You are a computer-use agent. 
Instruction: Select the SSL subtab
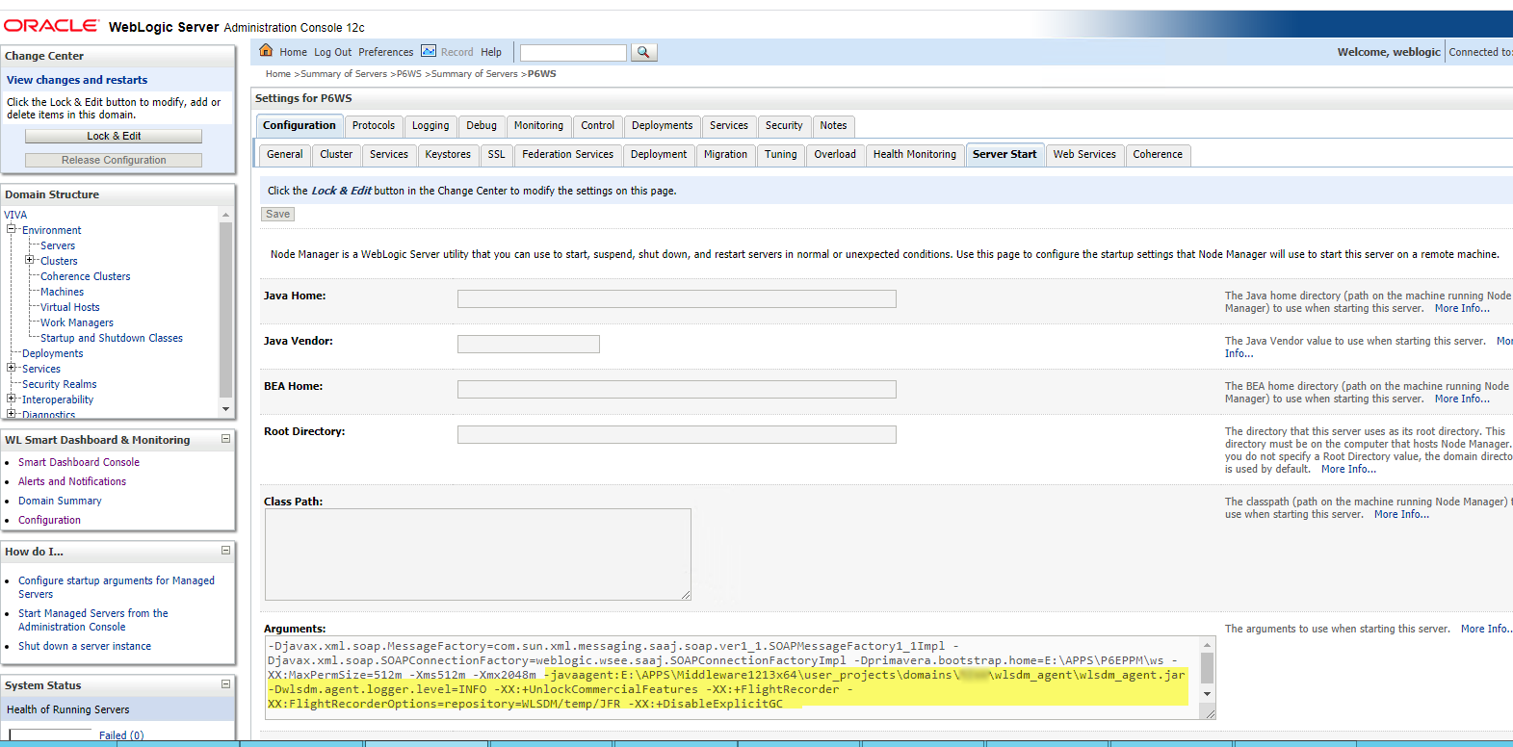(x=496, y=155)
